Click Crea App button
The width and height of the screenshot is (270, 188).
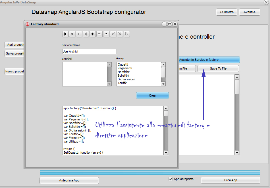click(230, 180)
